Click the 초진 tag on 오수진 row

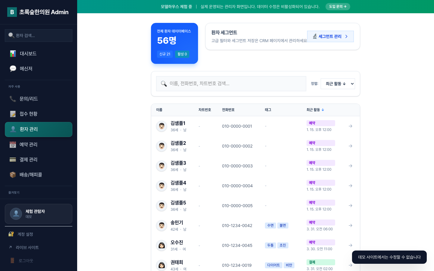click(283, 245)
